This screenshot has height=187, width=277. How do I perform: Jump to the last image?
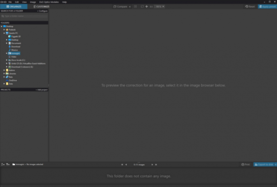pyautogui.click(x=156, y=164)
